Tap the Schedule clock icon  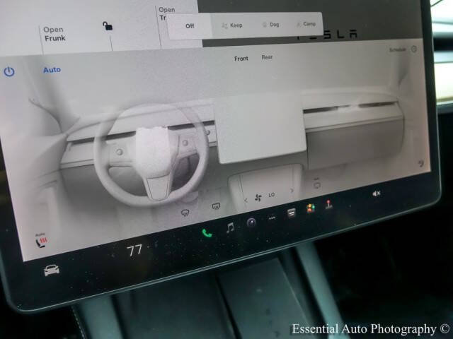point(413,49)
